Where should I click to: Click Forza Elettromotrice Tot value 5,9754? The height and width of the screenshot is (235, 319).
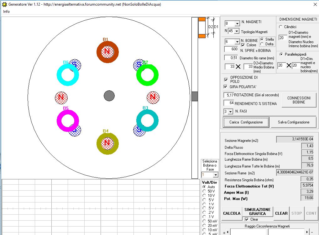click(307, 185)
